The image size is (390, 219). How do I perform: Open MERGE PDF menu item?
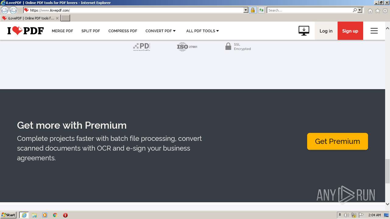pos(62,31)
